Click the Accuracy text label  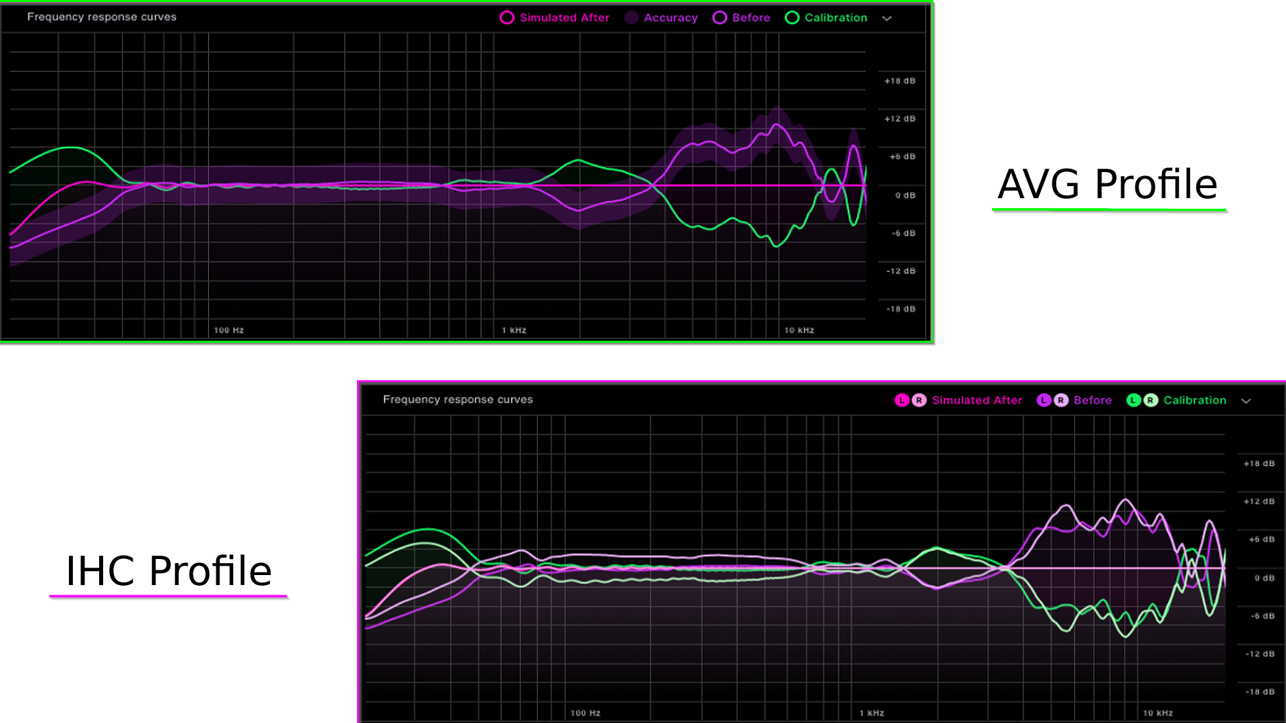click(670, 18)
